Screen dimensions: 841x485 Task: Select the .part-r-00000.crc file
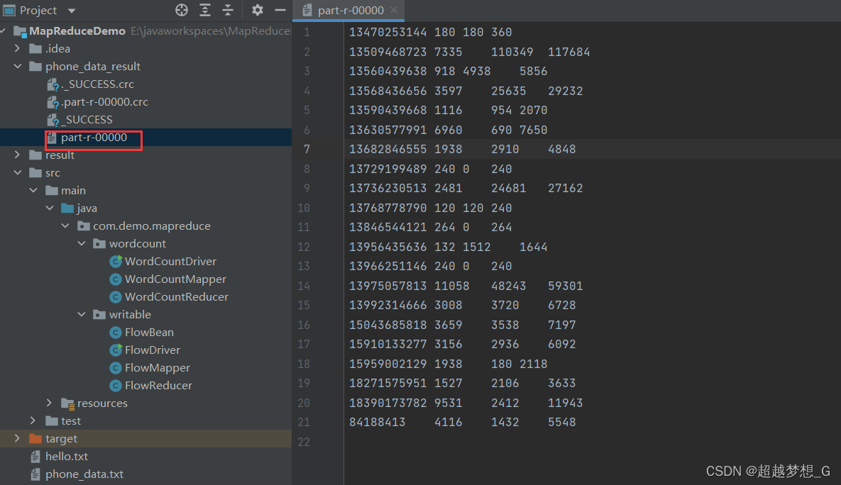(x=104, y=102)
